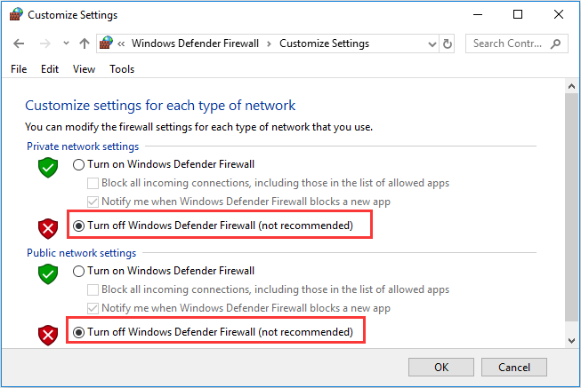Click the green shield under Private network
The height and width of the screenshot is (388, 581).
point(48,168)
